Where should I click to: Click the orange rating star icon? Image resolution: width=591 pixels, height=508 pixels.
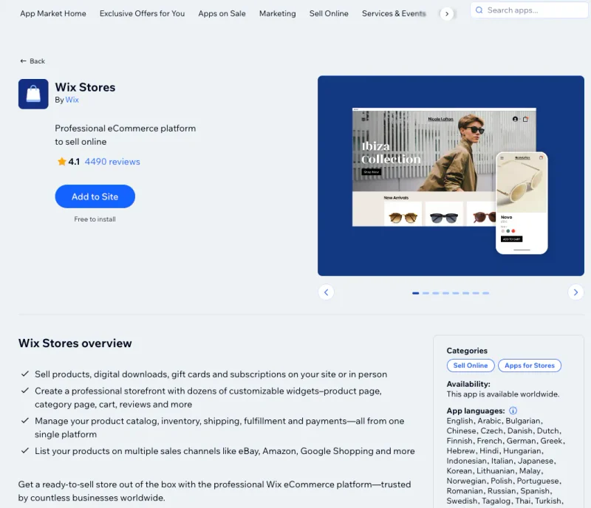coord(62,162)
